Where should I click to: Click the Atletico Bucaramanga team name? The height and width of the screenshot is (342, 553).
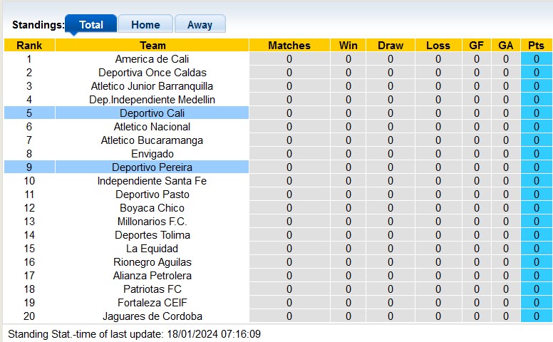click(153, 140)
